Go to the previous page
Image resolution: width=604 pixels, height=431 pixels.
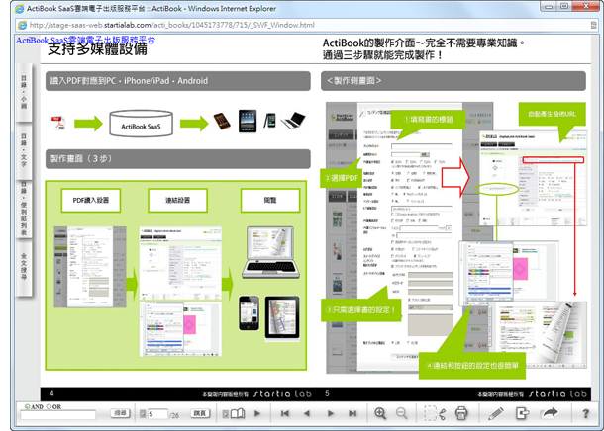(x=307, y=413)
